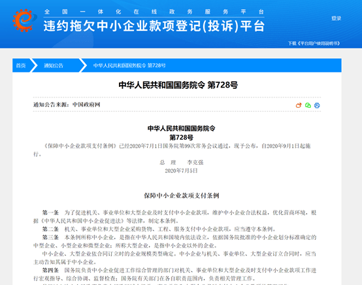Click platform title 违约拖欠中小企业款项登记(投诉)平台
The width and height of the screenshot is (362, 285).
click(154, 26)
